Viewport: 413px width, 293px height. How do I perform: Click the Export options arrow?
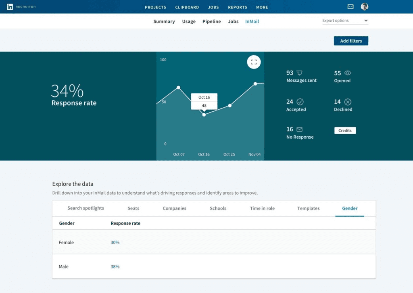pos(366,21)
